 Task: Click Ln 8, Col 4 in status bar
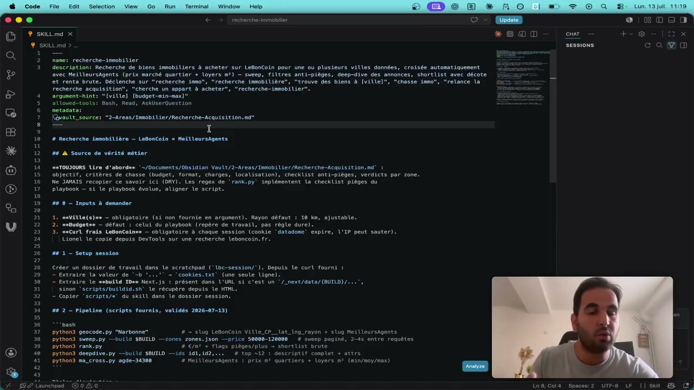point(547,386)
